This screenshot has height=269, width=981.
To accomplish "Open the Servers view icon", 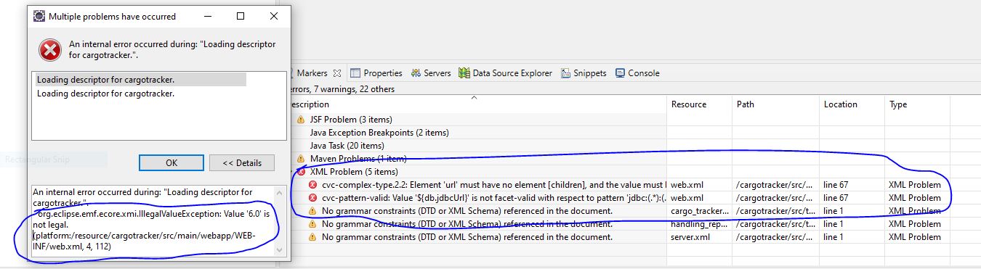I will [416, 73].
